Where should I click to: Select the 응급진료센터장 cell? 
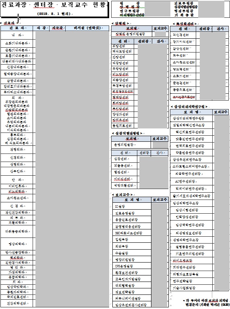pyautogui.click(x=132, y=220)
